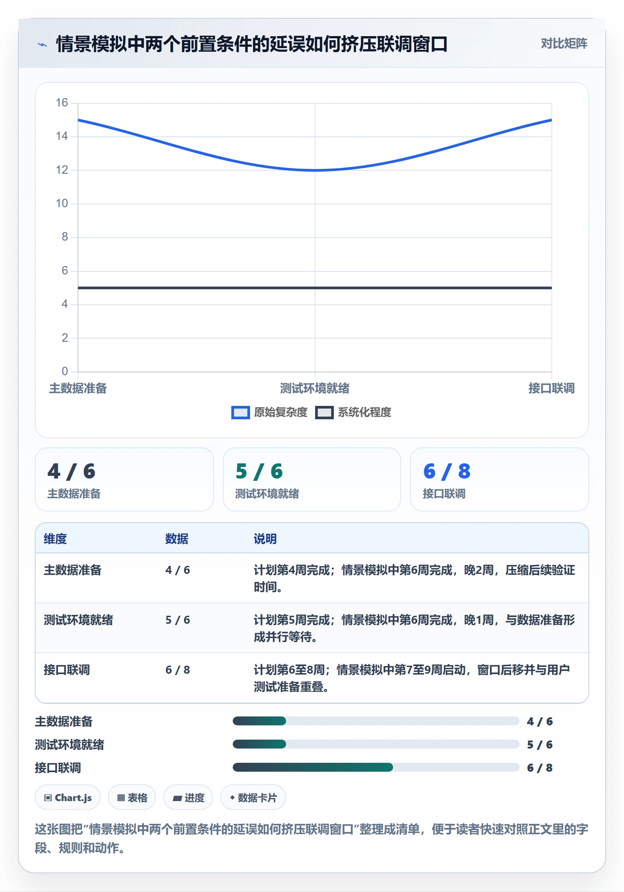Image resolution: width=624 pixels, height=892 pixels.
Task: Select the 主数据准备 table row name
Action: [x=73, y=570]
